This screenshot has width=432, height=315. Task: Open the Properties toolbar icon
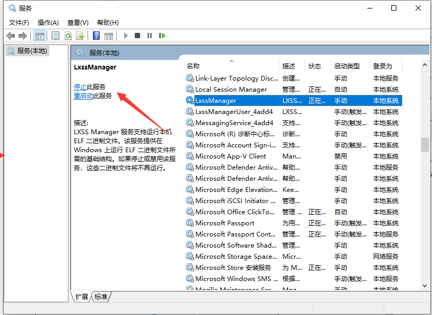(55, 36)
